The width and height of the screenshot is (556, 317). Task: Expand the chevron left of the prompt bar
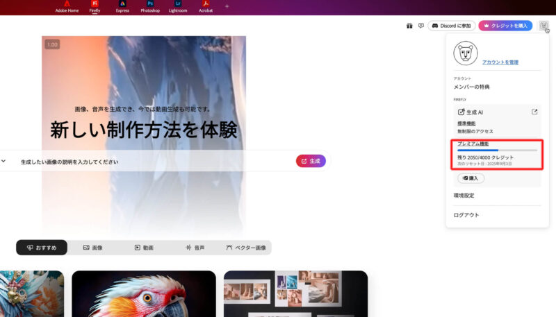pos(3,161)
